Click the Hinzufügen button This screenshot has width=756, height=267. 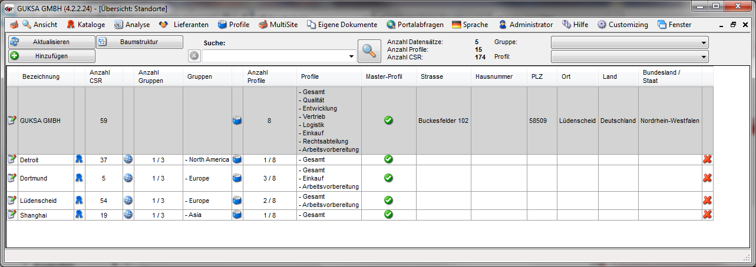[51, 56]
